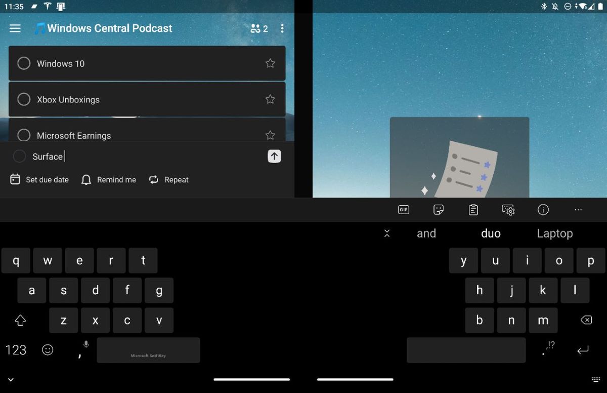Complete the Xbox Unboxings task

(x=24, y=99)
